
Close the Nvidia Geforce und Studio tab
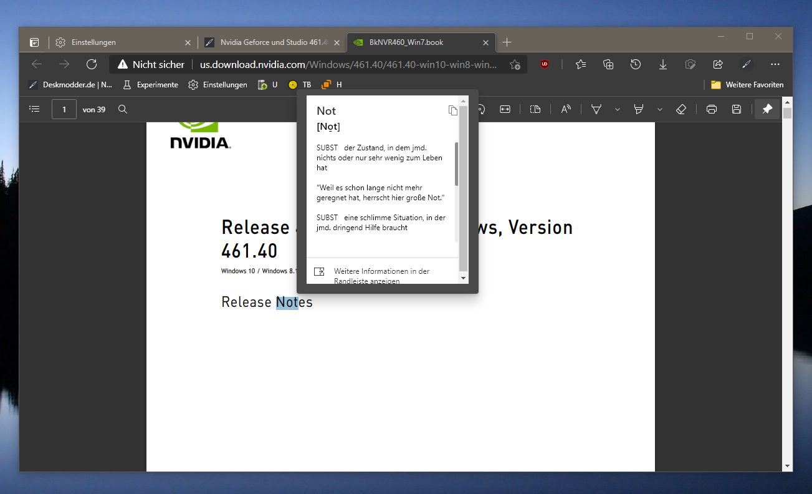point(337,42)
